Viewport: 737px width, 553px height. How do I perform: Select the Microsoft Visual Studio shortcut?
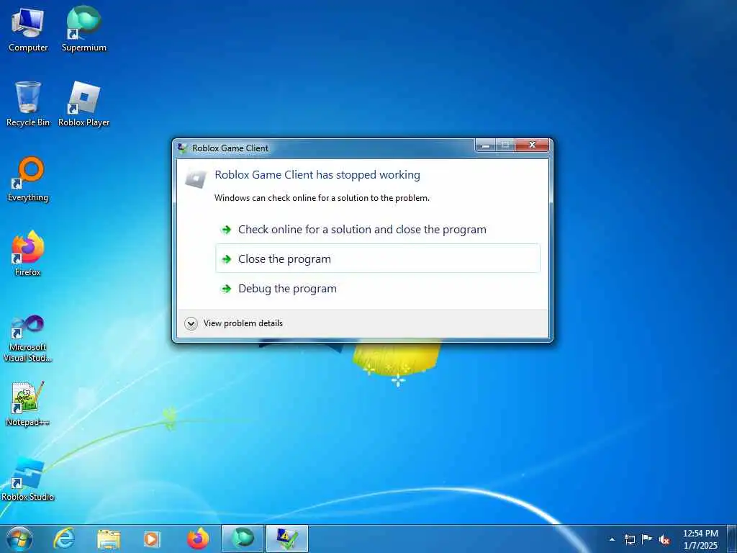[x=28, y=338]
